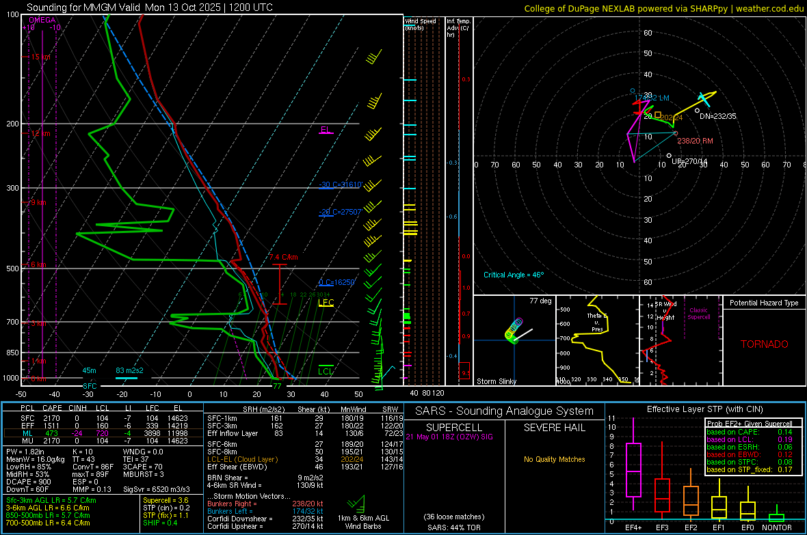Screen dimensions: 807x535
Task: Click the Bunkers Left storm motion line
Action: coord(265,511)
